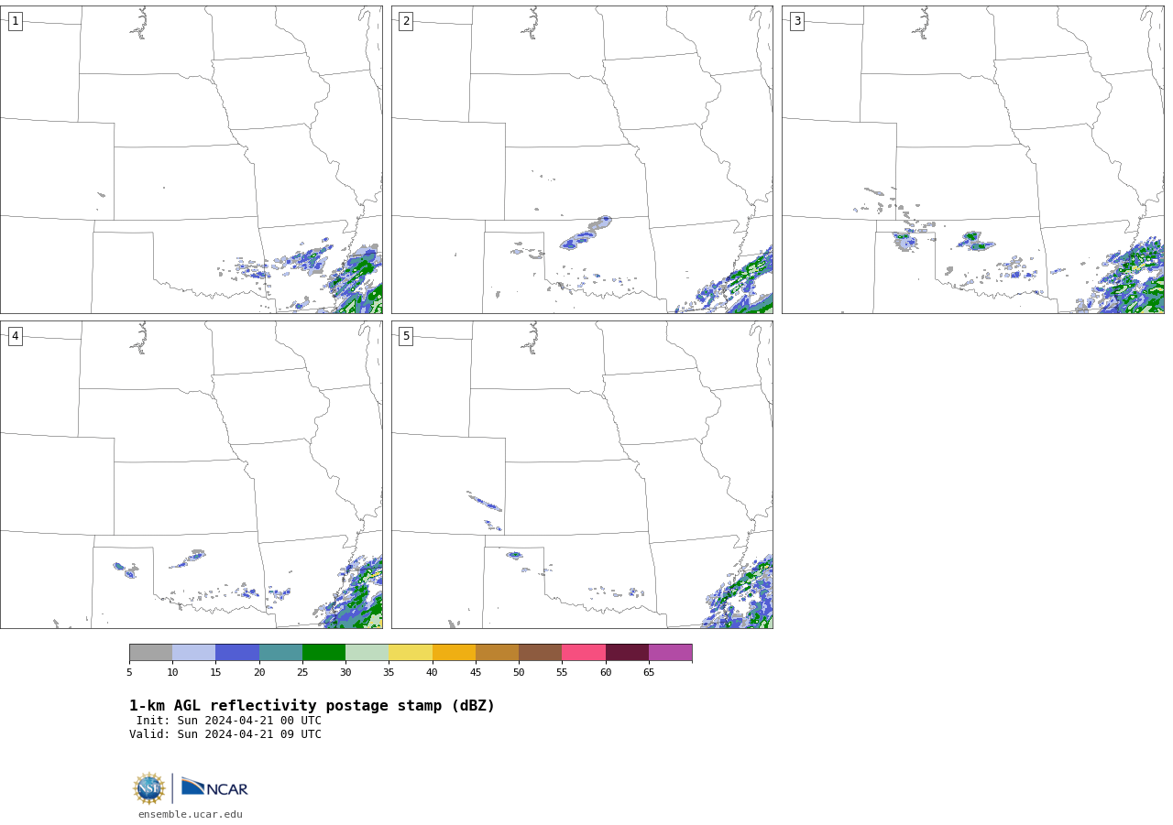Click the teal 20-25 dBZ swatch
This screenshot has width=1173, height=825.
tap(280, 653)
